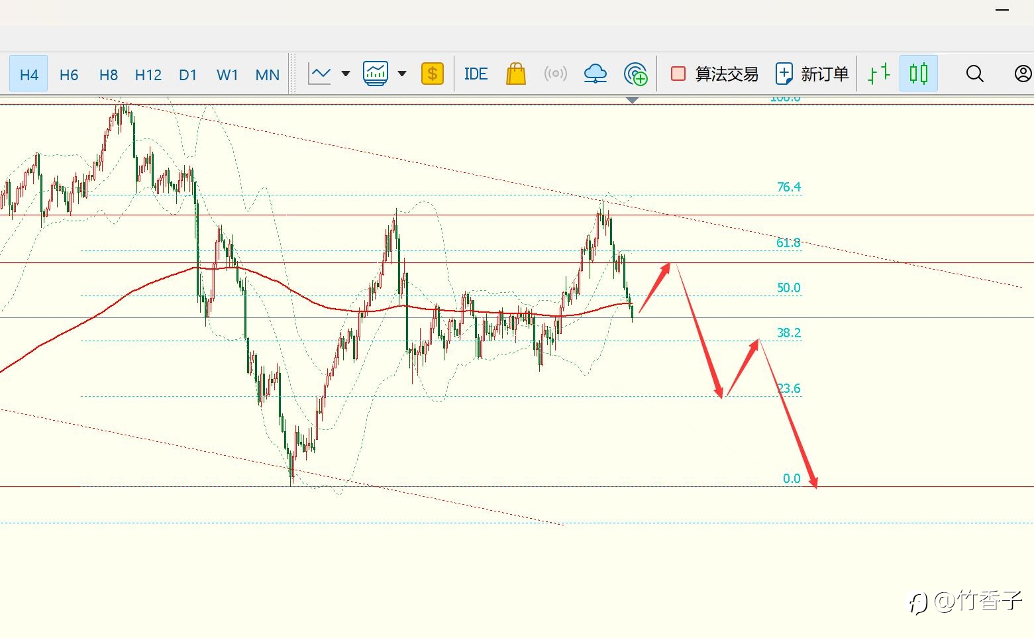This screenshot has height=638, width=1034.
Task: Switch chart to D1 timeframe
Action: 188,74
